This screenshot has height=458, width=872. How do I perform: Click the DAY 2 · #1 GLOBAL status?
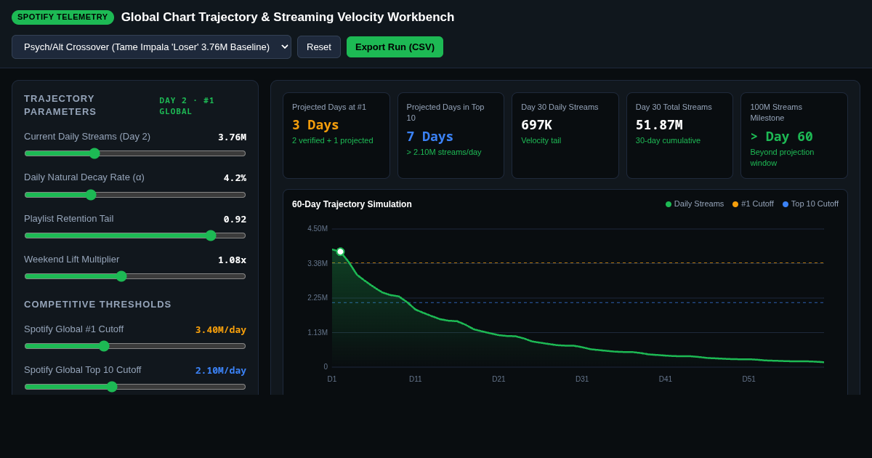(x=187, y=105)
